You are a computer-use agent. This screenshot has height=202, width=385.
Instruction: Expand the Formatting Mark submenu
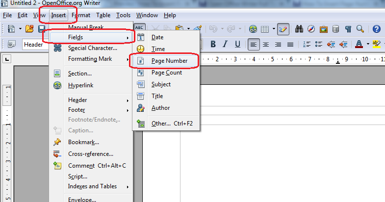click(x=92, y=59)
